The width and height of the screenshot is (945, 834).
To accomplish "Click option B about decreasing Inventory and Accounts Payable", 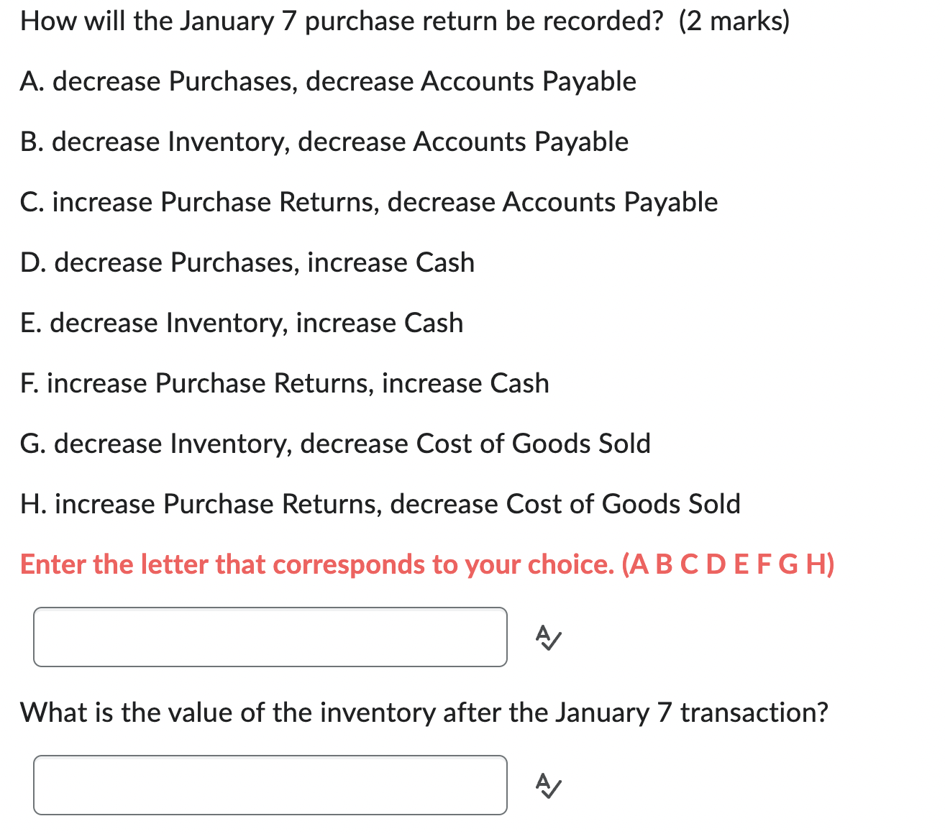I will pos(324,142).
